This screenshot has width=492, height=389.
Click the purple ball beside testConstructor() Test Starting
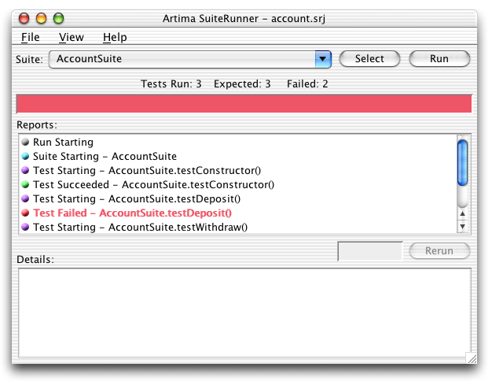25,170
